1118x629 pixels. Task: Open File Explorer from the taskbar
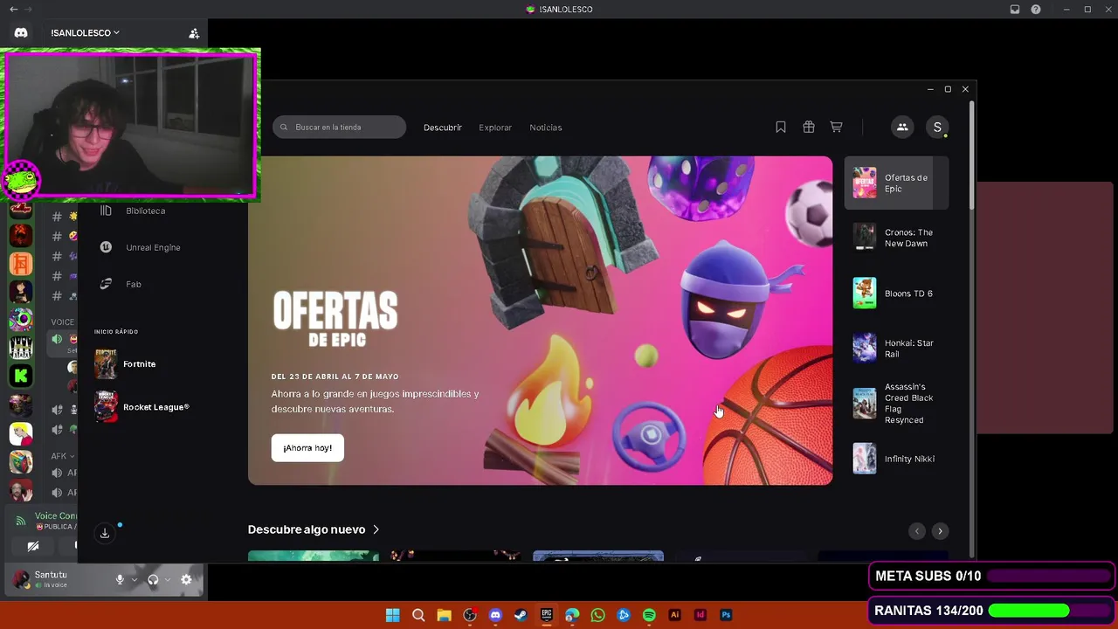click(444, 615)
